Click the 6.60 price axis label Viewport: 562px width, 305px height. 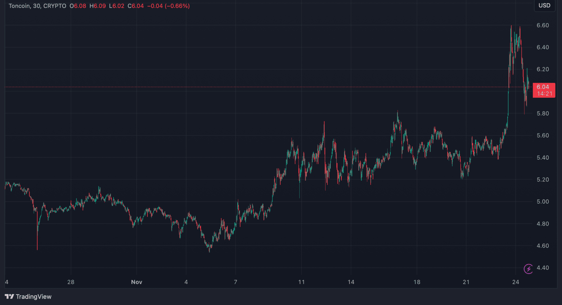(x=543, y=25)
